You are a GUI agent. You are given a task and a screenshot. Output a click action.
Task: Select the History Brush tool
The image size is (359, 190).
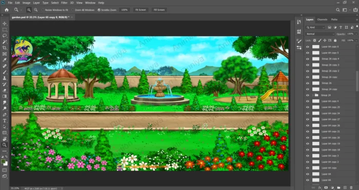[x=4, y=84]
